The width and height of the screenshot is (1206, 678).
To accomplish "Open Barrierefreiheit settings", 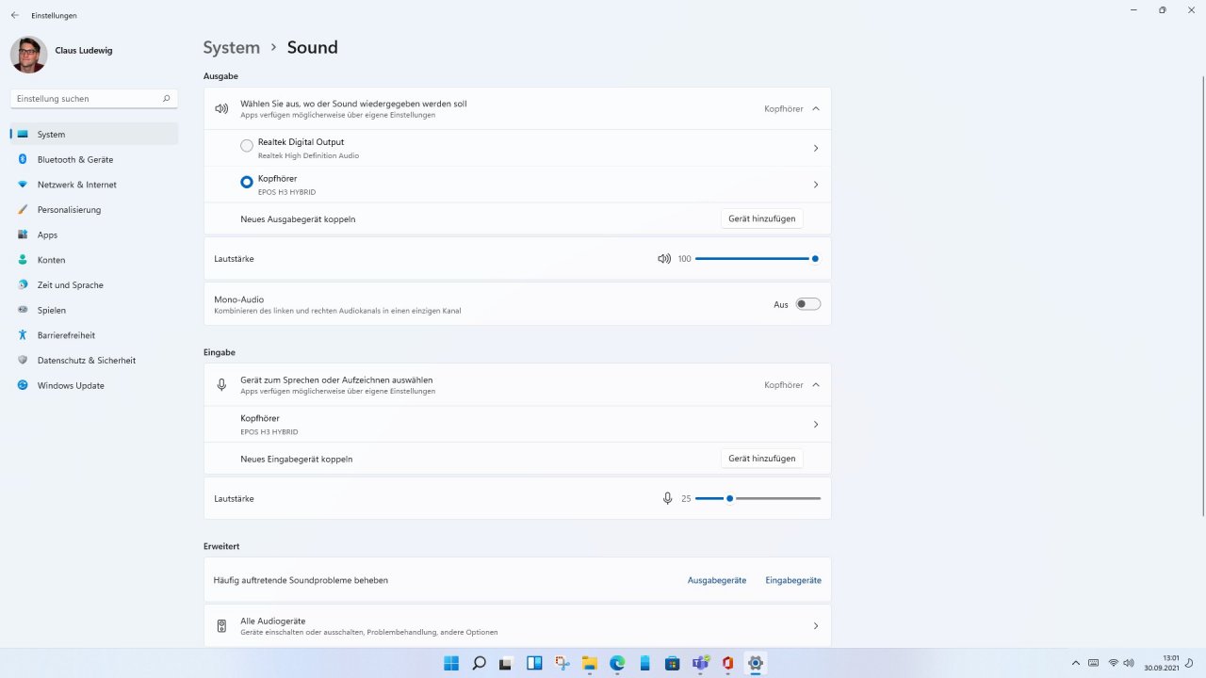I will click(93, 335).
